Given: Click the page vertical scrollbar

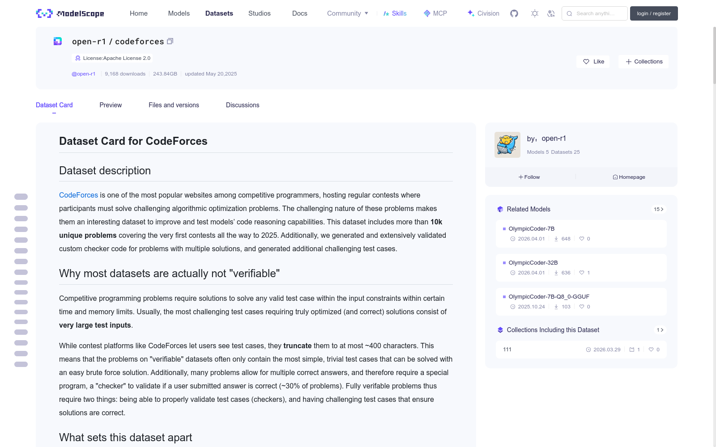Looking at the screenshot, I should [714, 55].
